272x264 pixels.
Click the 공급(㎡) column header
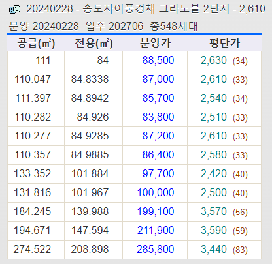pyautogui.click(x=36, y=43)
